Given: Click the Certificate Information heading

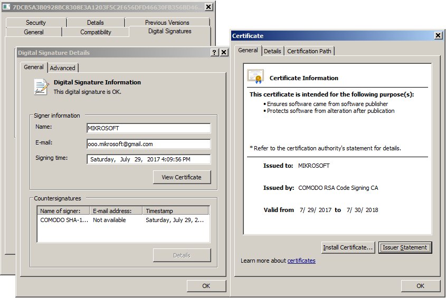Looking at the screenshot, I should pyautogui.click(x=304, y=78).
